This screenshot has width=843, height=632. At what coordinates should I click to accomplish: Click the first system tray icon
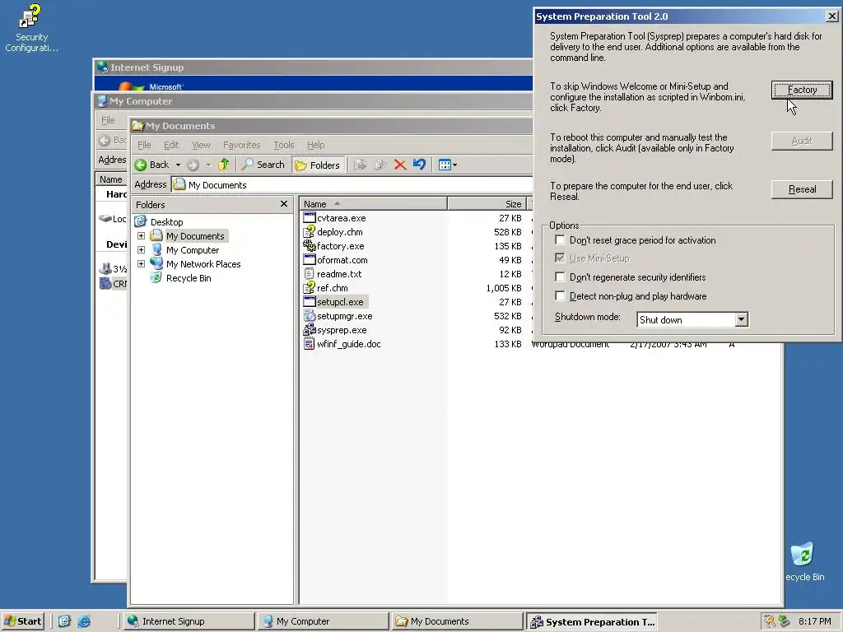pyautogui.click(x=770, y=621)
